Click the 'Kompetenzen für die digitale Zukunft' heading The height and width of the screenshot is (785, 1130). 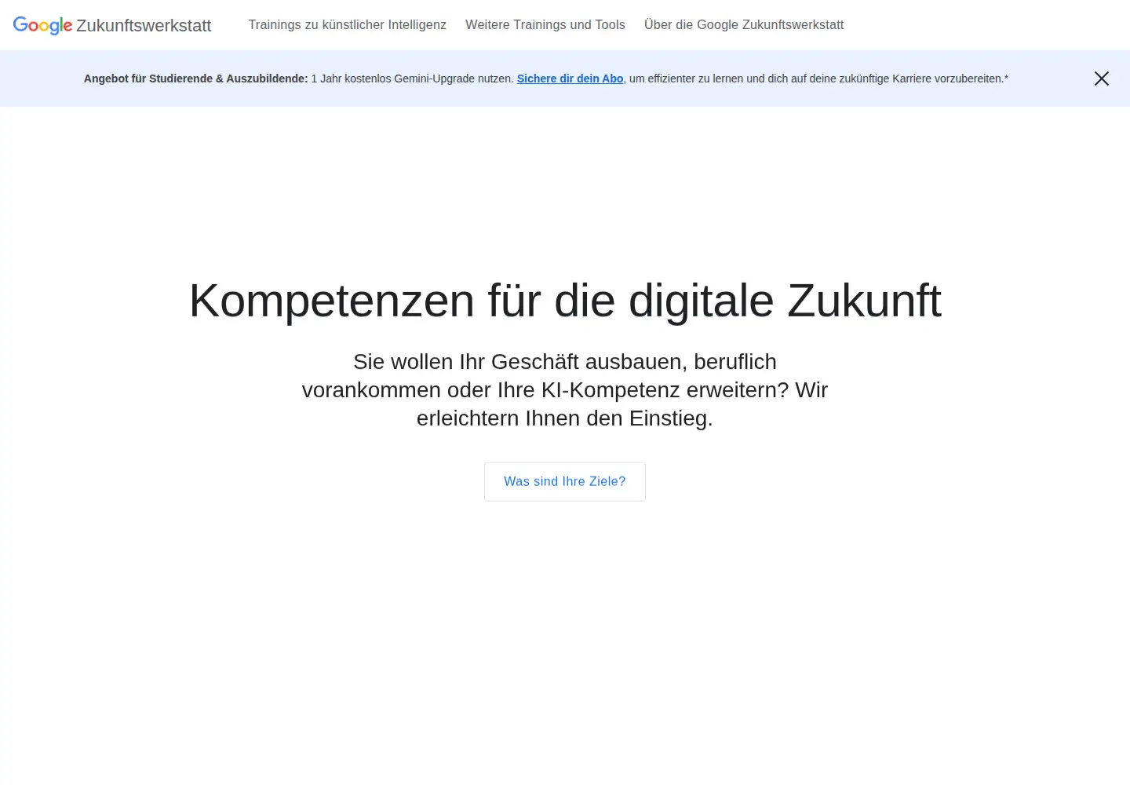(565, 301)
